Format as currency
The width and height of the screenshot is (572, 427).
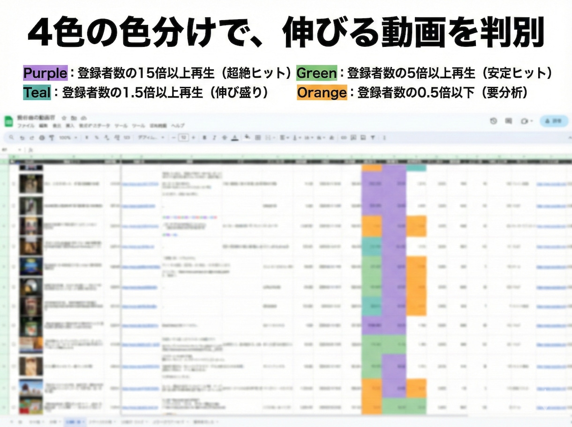[x=87, y=137]
